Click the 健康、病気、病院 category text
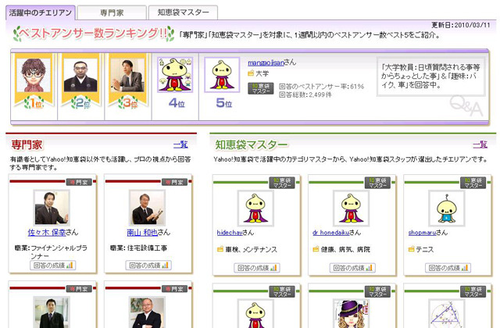 (345, 250)
